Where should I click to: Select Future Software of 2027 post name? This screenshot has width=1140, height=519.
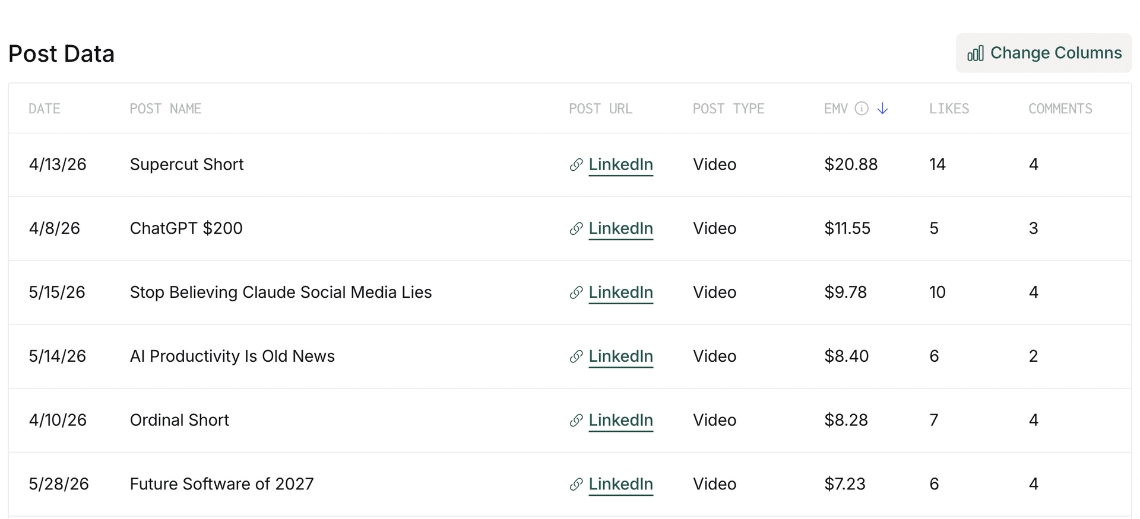[x=221, y=484]
